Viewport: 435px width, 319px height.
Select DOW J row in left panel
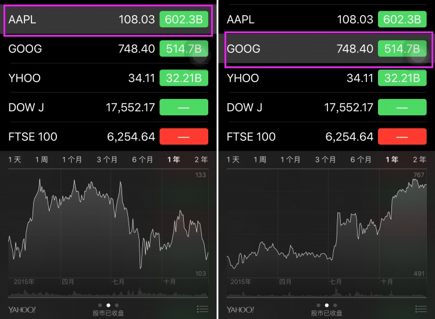(108, 107)
